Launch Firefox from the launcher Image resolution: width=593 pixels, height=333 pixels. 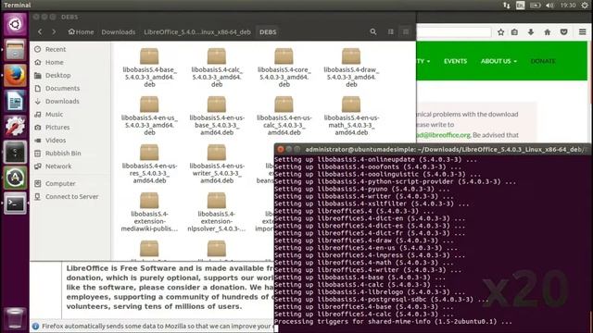coord(15,76)
